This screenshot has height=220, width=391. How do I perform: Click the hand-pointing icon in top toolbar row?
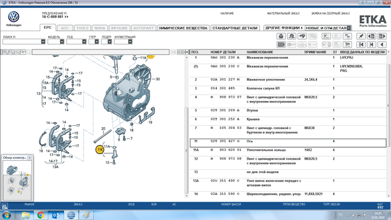pyautogui.click(x=302, y=37)
